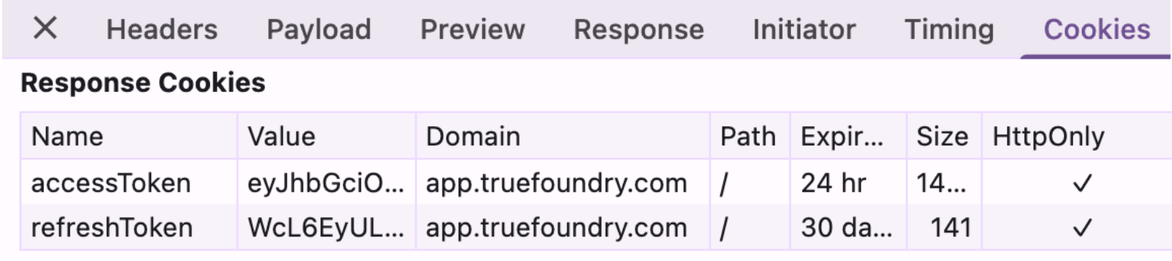The height and width of the screenshot is (261, 1172).
Task: Switch to the Headers tab
Action: click(162, 30)
